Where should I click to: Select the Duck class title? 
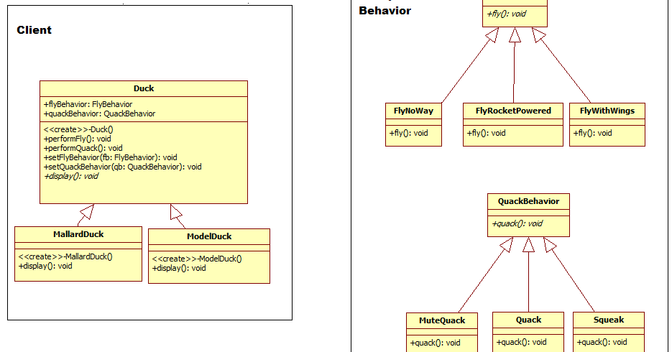pos(144,88)
